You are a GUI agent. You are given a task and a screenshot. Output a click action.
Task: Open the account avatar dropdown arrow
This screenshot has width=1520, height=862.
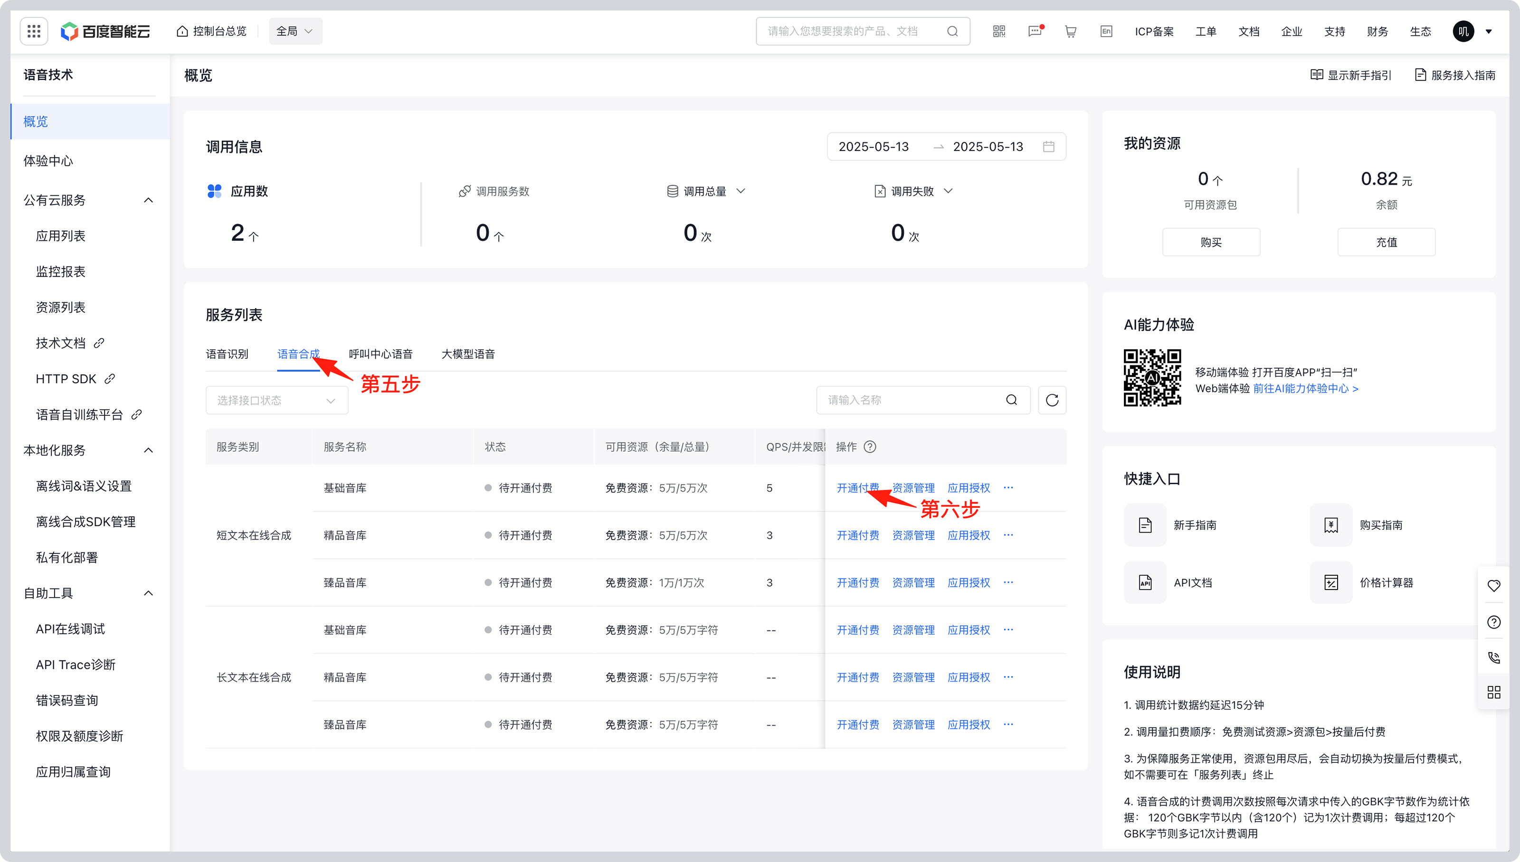pos(1490,31)
